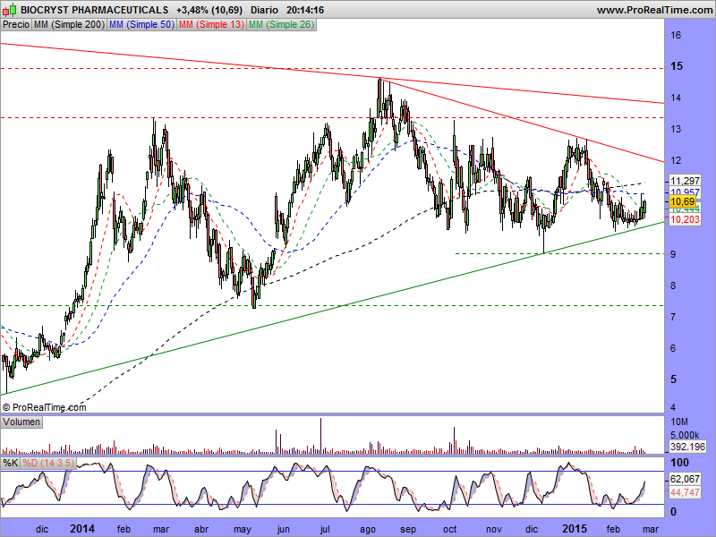The width and height of the screenshot is (716, 537).
Task: Click the sep month label
Action: coord(408,530)
